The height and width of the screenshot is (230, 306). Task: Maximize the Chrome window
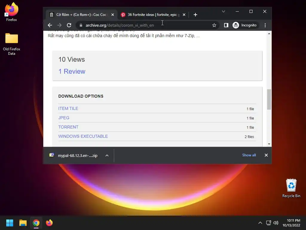pos(251,11)
